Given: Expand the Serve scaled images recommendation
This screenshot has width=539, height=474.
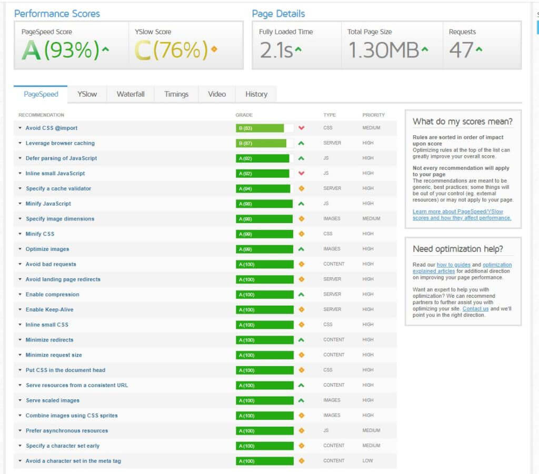Looking at the screenshot, I should (x=53, y=401).
